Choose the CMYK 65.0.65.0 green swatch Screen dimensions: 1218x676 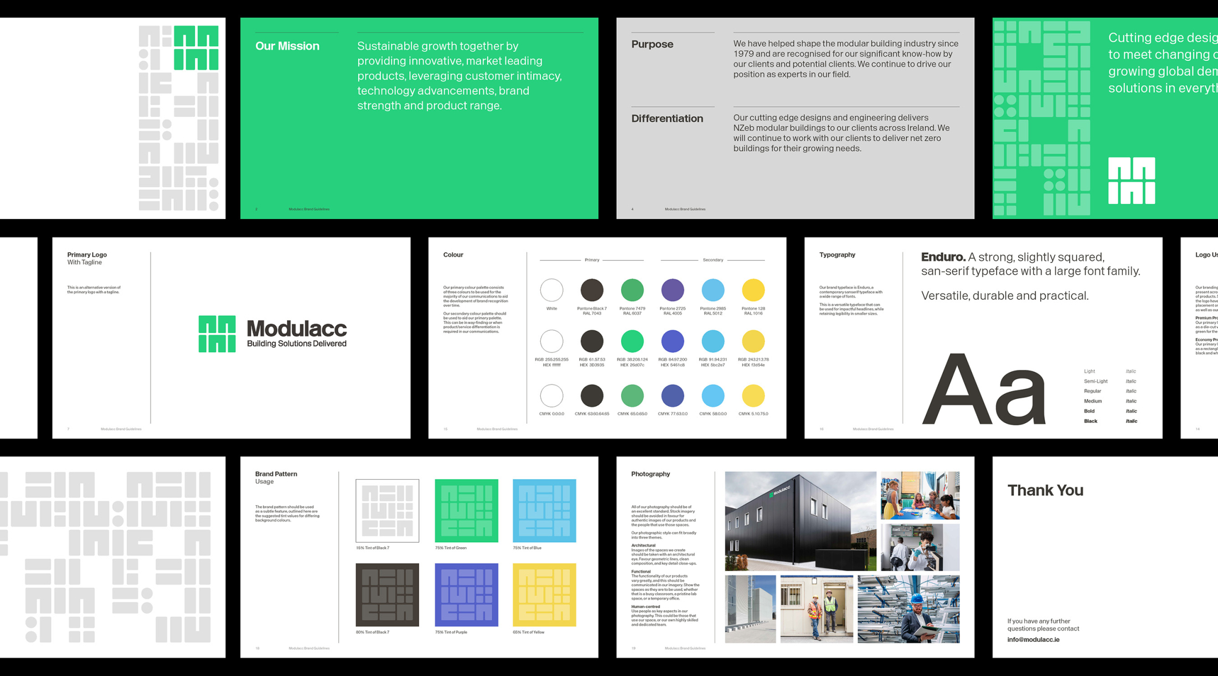[632, 396]
